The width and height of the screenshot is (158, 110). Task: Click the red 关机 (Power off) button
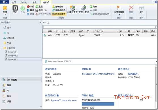click(31, 7)
